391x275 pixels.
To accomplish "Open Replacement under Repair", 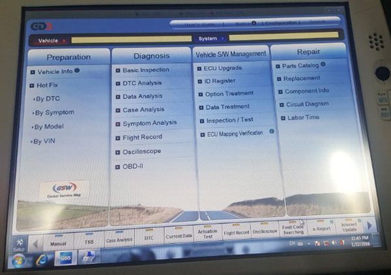I will (x=302, y=79).
